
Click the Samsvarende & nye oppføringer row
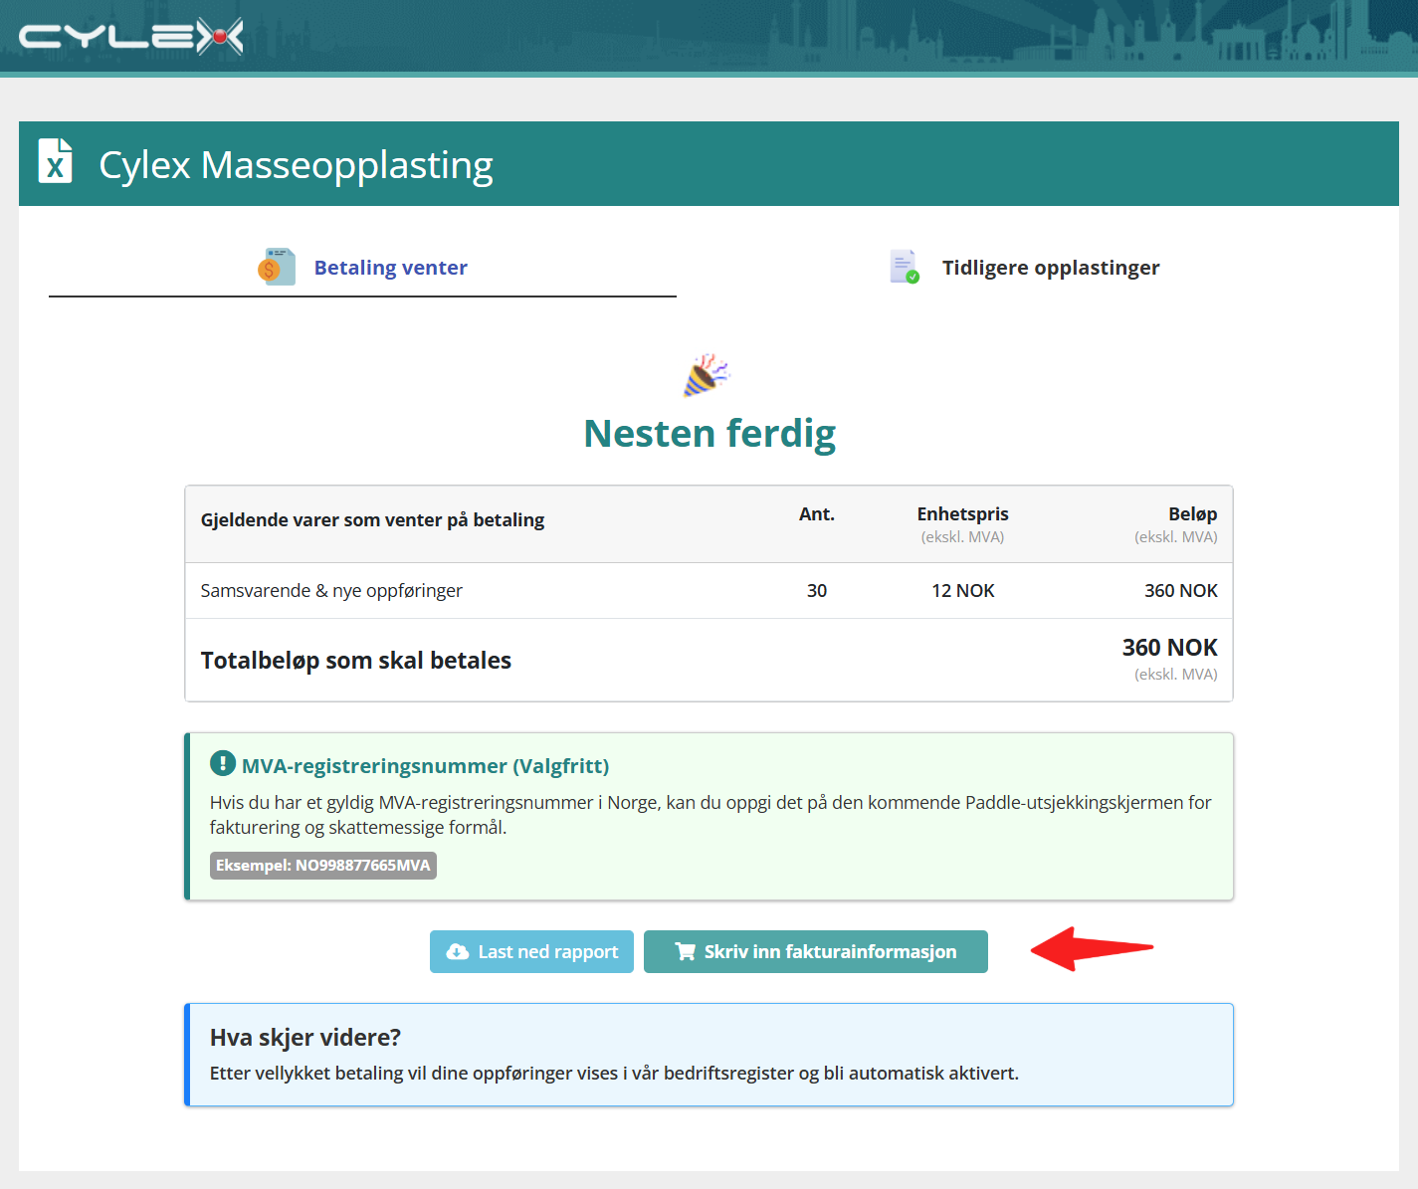tap(709, 591)
